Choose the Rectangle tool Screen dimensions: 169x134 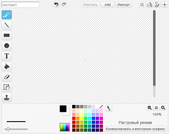(x=7, y=35)
